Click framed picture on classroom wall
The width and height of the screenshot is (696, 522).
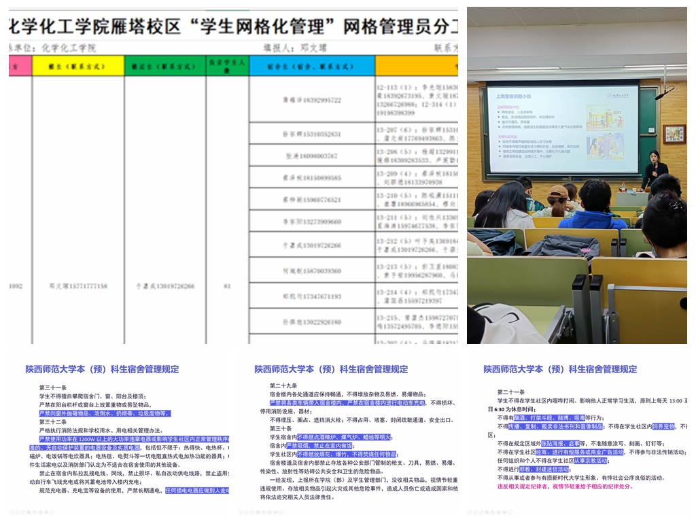click(x=674, y=134)
